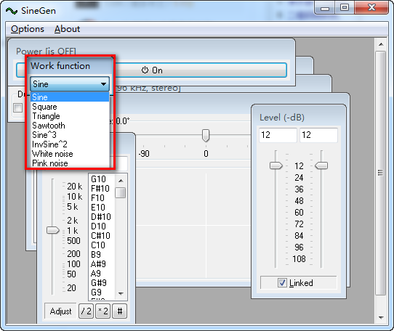Click main window vertical scrollbar thumb
This screenshot has height=331, width=394.
[381, 173]
